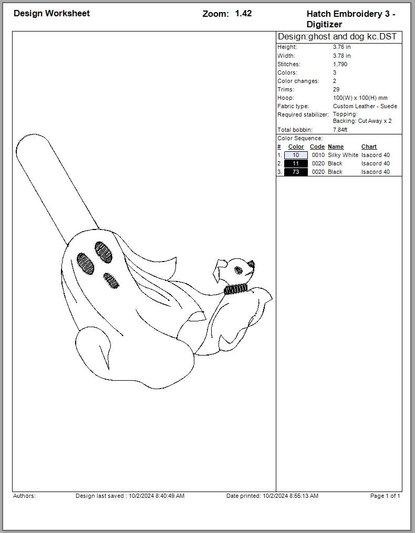The height and width of the screenshot is (533, 415).
Task: Select the Fabric type Custom Leather - Suede
Action: pyautogui.click(x=365, y=106)
